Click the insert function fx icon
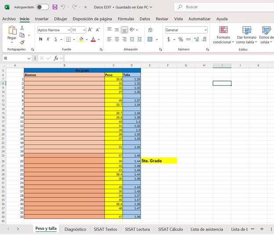 pos(56,58)
